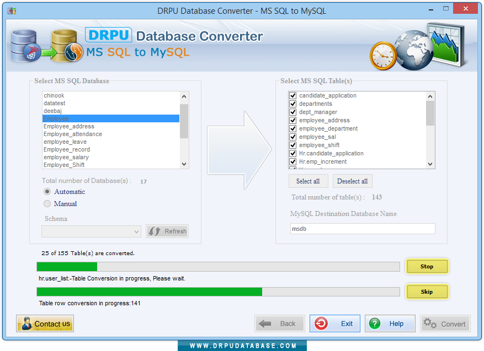Skip the current table conversion

click(x=427, y=292)
